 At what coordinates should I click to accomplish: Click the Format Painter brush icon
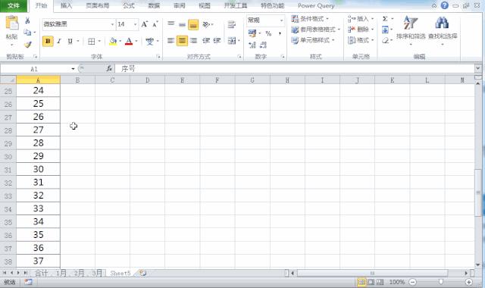pyautogui.click(x=28, y=45)
